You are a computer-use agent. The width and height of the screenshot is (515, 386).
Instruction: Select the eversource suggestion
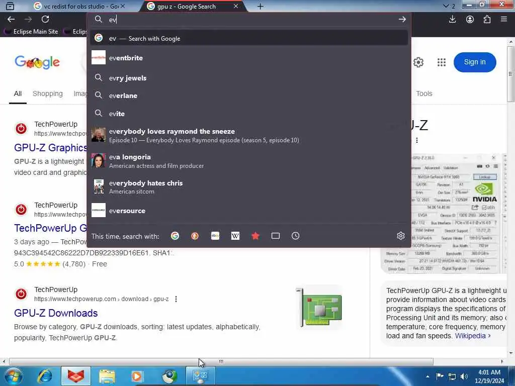click(249, 211)
